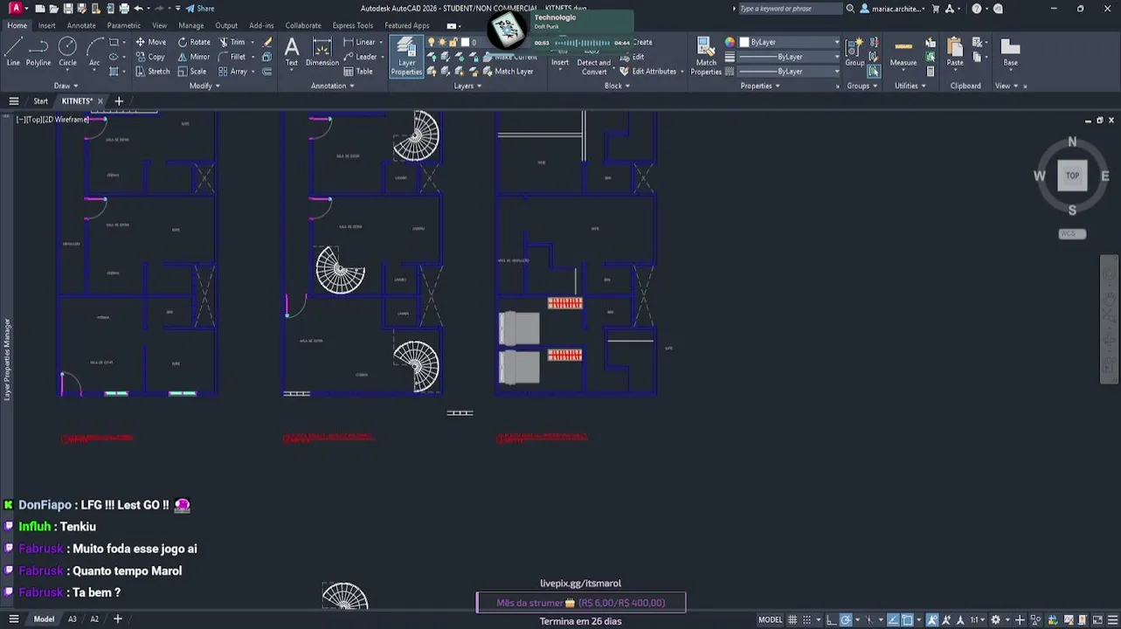This screenshot has width=1121, height=629.
Task: Select the Dimension tool
Action: click(x=322, y=52)
